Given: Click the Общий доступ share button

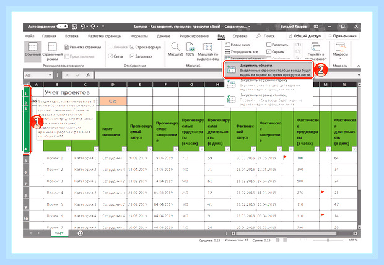Looking at the screenshot, I should pyautogui.click(x=305, y=36).
